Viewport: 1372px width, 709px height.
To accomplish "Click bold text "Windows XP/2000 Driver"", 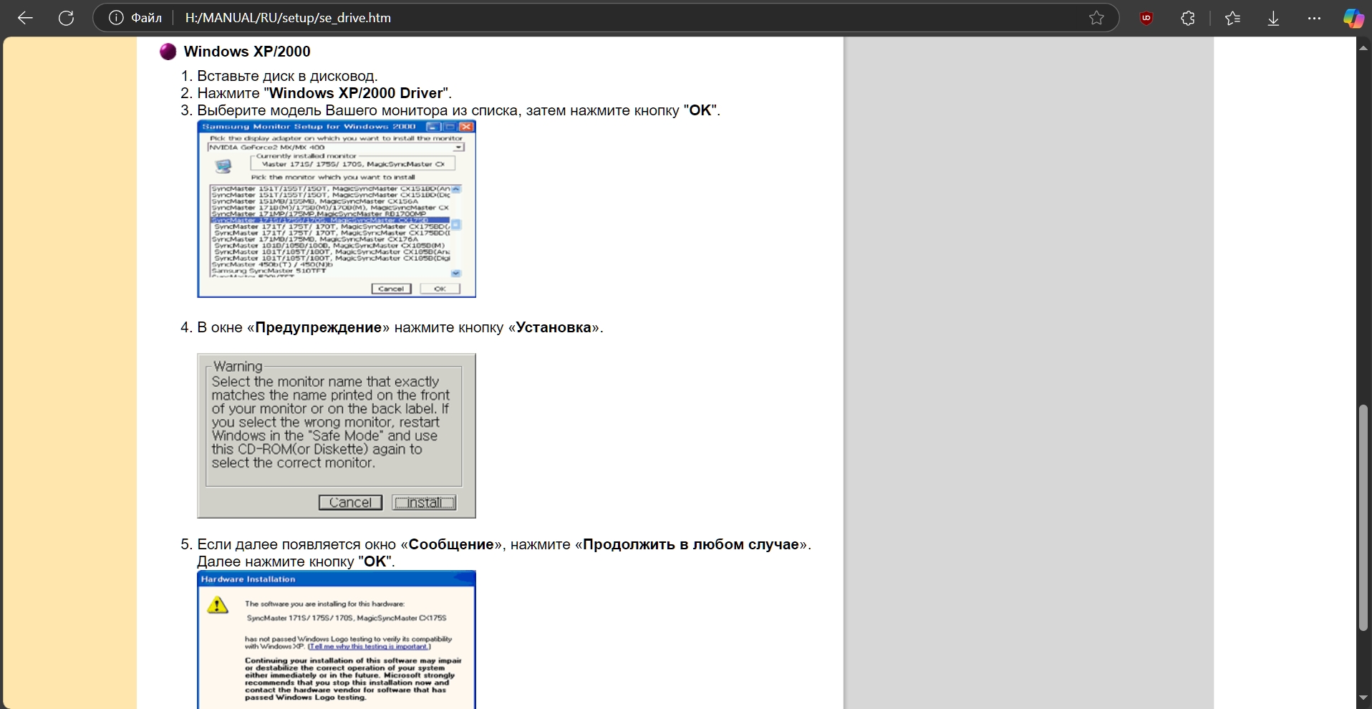I will point(356,93).
